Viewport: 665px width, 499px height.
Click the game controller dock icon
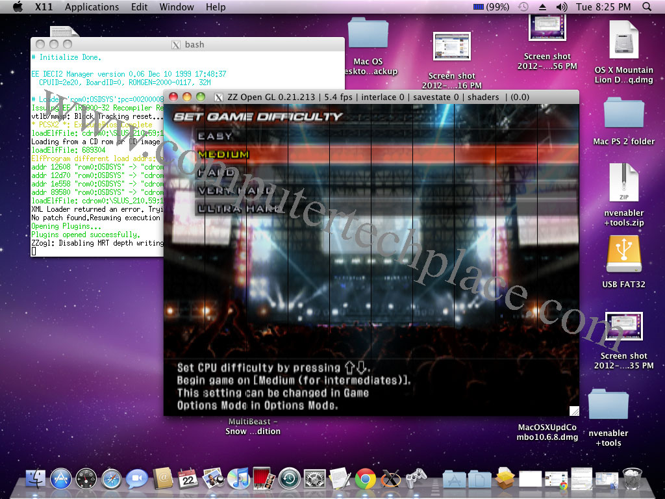click(x=416, y=478)
